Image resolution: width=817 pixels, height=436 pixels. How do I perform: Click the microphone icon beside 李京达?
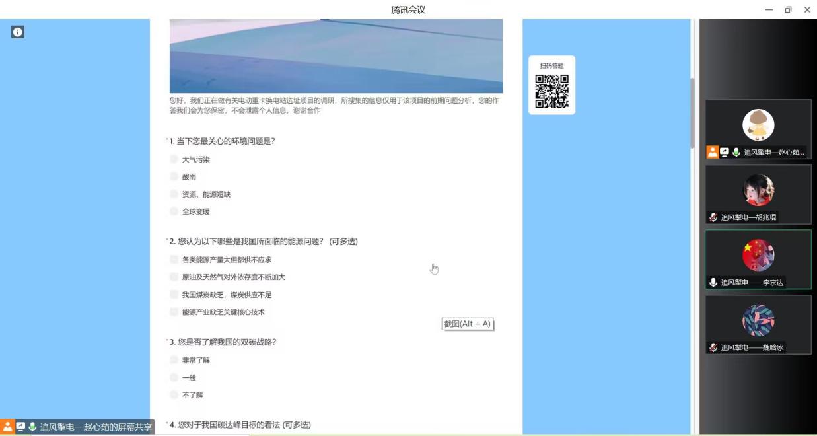pos(713,282)
